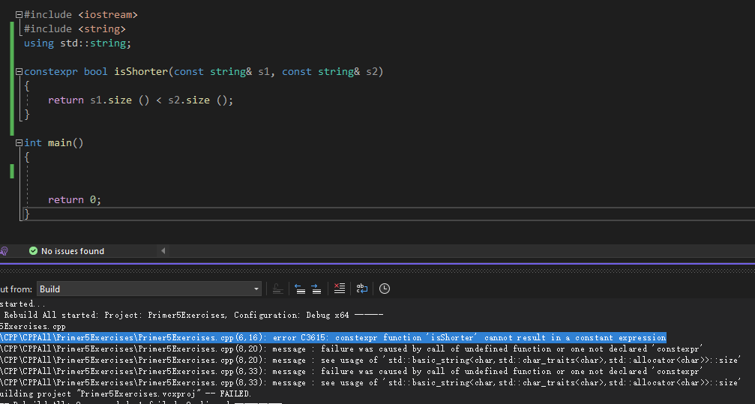Click the purple code health indicator icon
Image resolution: width=755 pixels, height=404 pixels.
[x=4, y=251]
